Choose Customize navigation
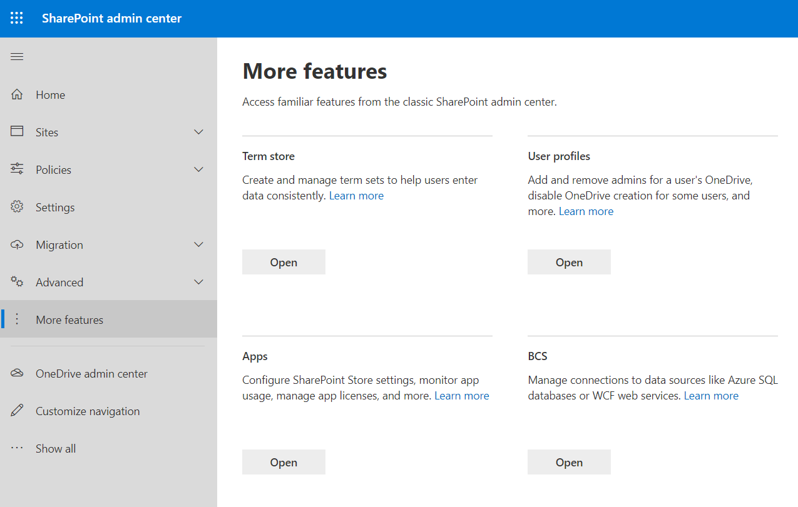 coord(108,411)
